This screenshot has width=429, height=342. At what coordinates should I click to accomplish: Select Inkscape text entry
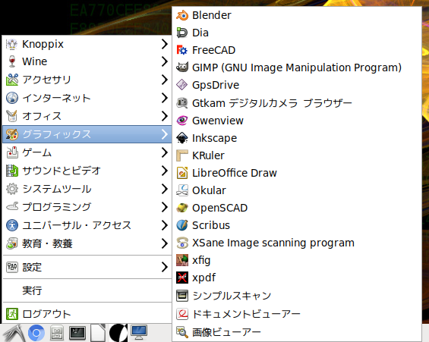point(214,138)
